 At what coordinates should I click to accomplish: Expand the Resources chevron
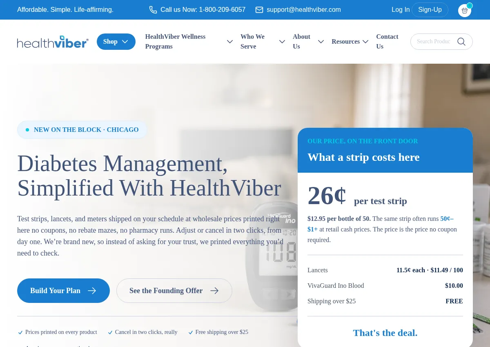(365, 42)
